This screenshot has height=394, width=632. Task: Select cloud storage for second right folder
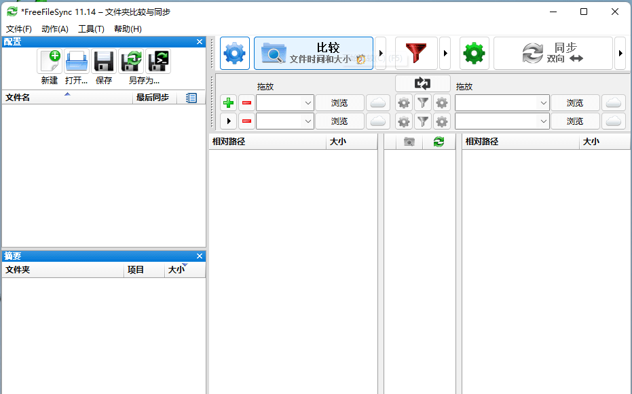coord(614,121)
